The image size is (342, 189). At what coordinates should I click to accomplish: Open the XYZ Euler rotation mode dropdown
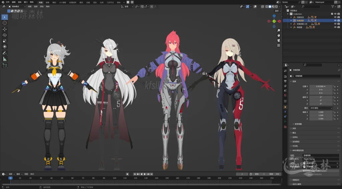tap(321, 108)
